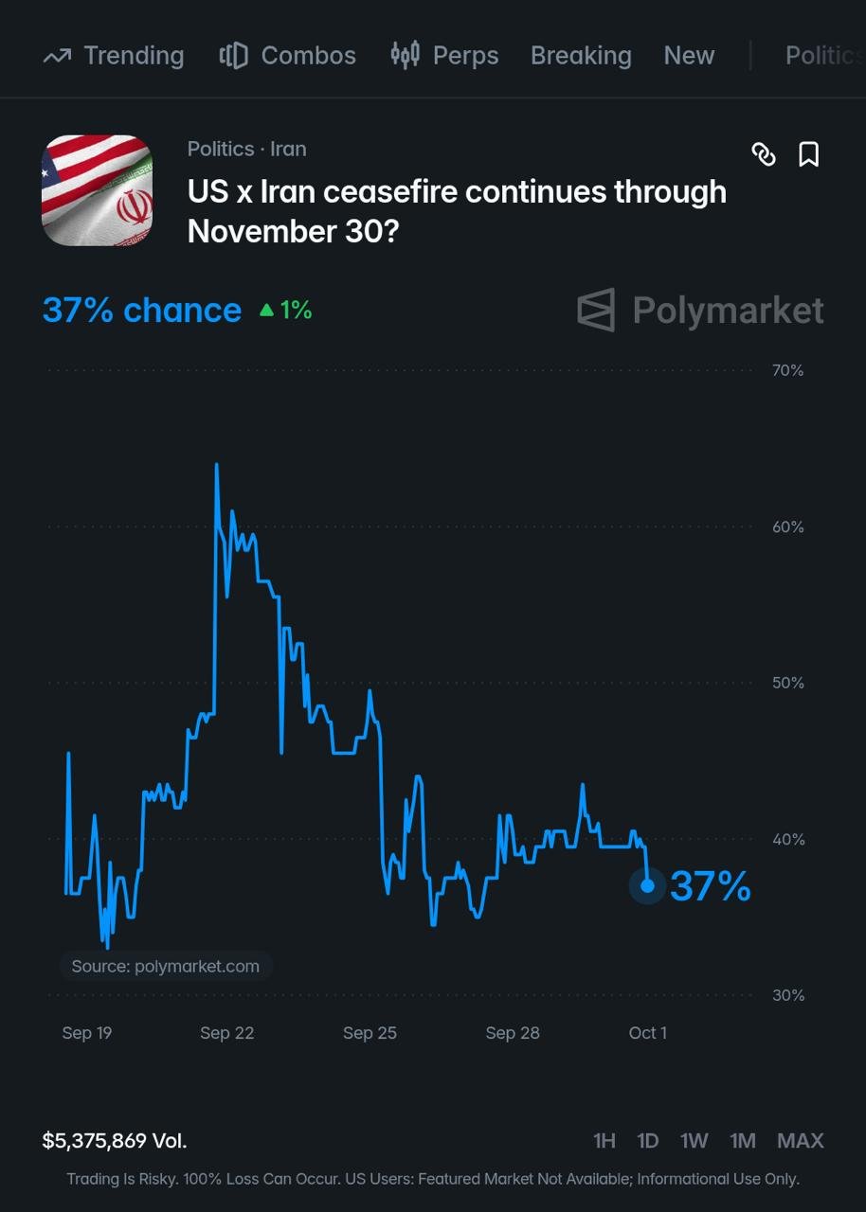Click the Combos cards icon

(x=233, y=56)
